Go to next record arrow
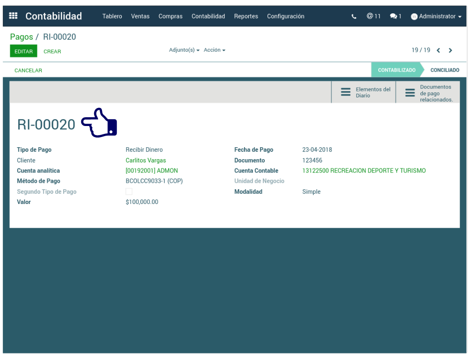472x354 pixels. (x=450, y=50)
